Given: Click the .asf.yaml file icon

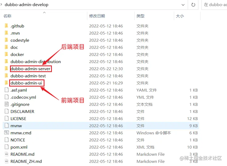Looking at the screenshot, I should point(7,90).
